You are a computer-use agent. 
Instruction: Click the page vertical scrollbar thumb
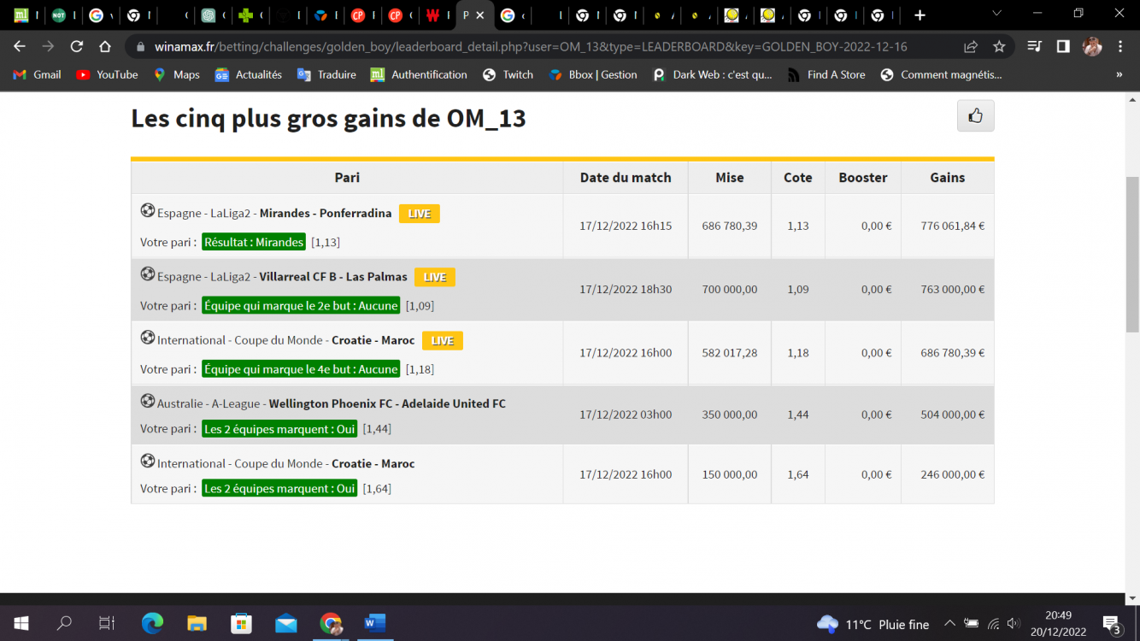coord(1132,254)
